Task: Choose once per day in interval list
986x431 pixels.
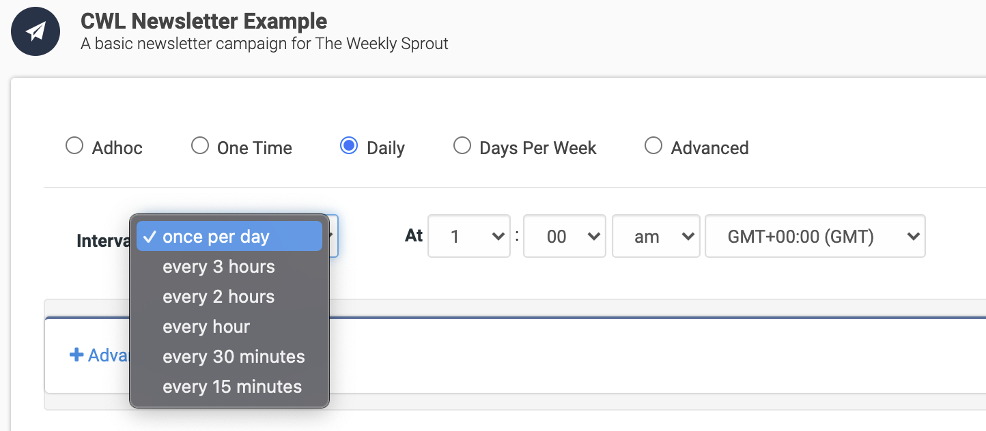Action: point(229,237)
